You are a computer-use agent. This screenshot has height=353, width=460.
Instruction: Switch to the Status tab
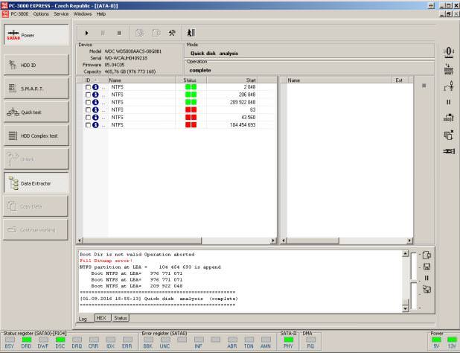121,318
